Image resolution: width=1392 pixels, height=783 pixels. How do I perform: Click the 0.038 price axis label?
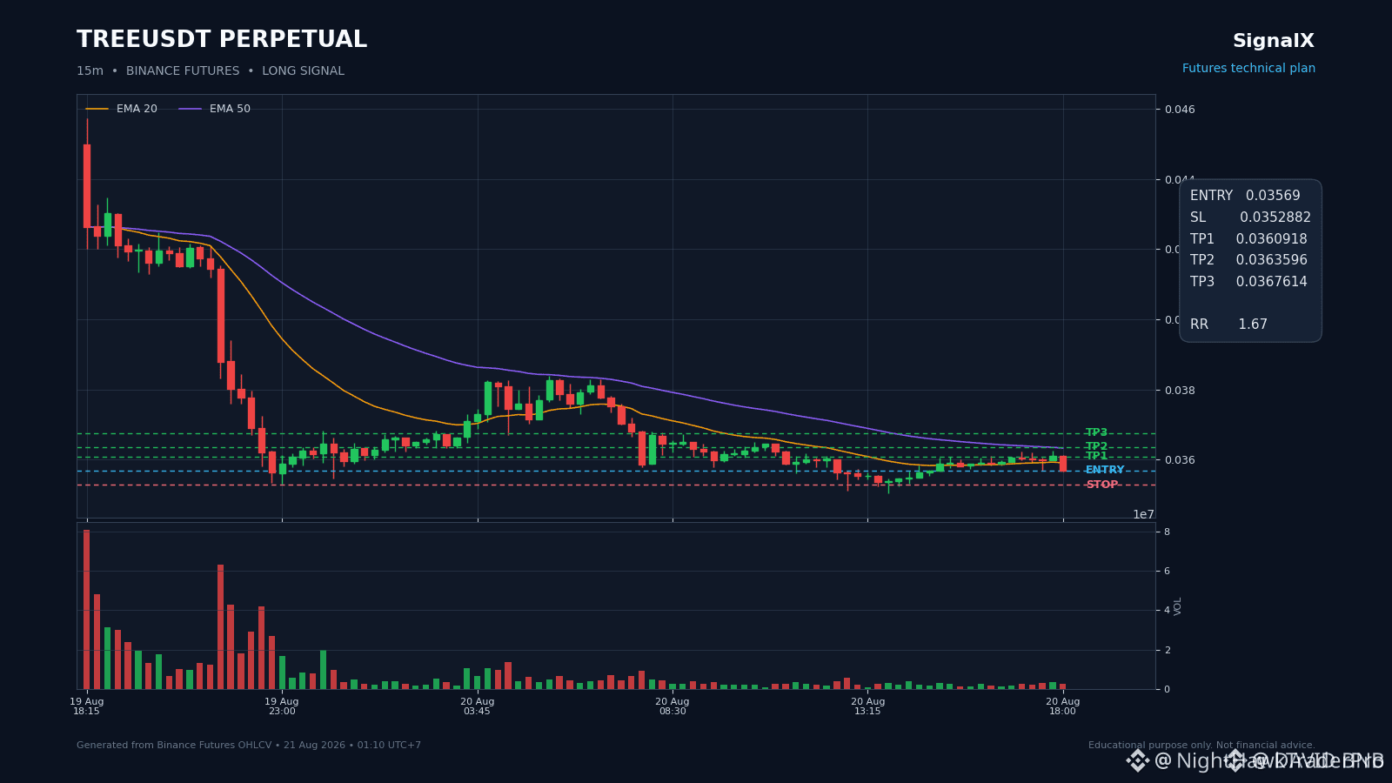tap(1180, 391)
